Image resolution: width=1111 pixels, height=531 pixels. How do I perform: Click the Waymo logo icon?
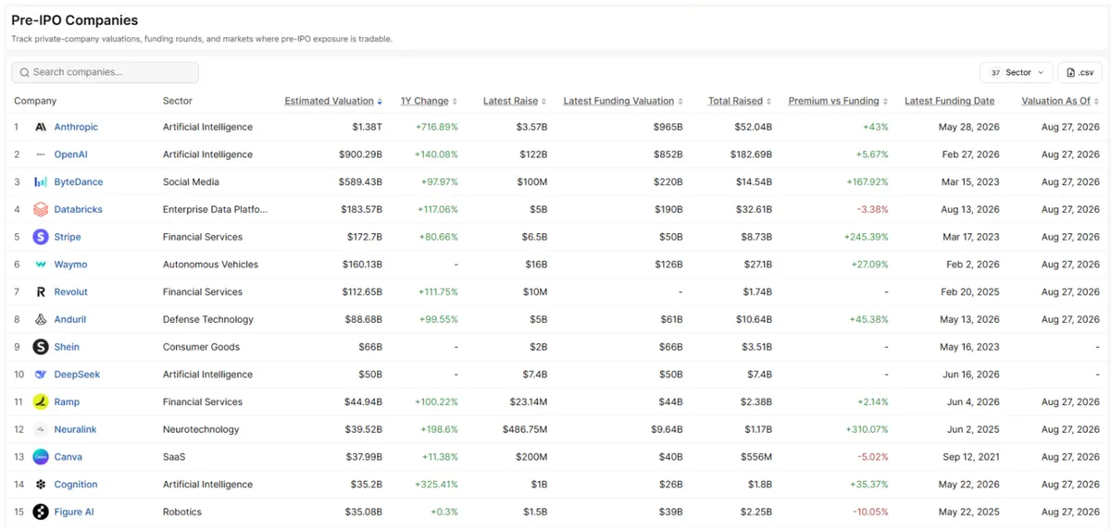pyautogui.click(x=41, y=265)
